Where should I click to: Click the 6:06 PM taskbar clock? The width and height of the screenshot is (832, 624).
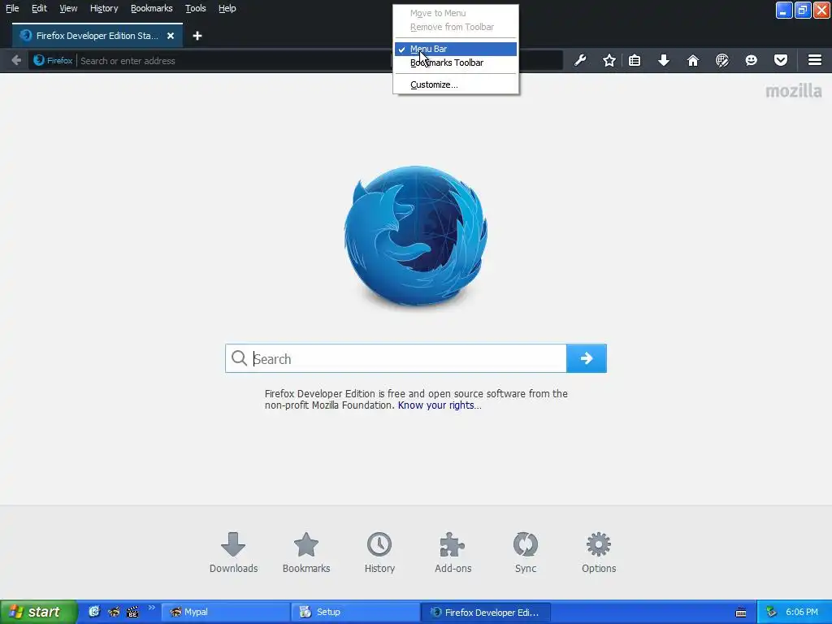pos(802,612)
